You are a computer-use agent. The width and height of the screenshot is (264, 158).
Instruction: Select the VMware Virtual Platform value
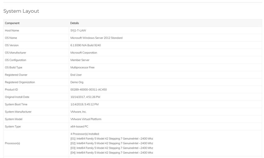[x=86, y=119]
